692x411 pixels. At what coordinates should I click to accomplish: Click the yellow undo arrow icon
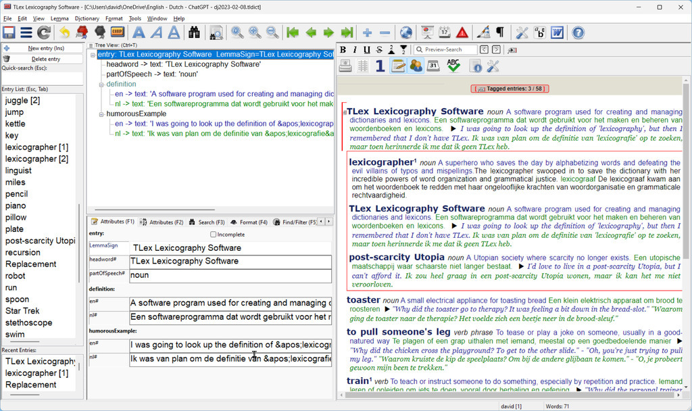(65, 32)
